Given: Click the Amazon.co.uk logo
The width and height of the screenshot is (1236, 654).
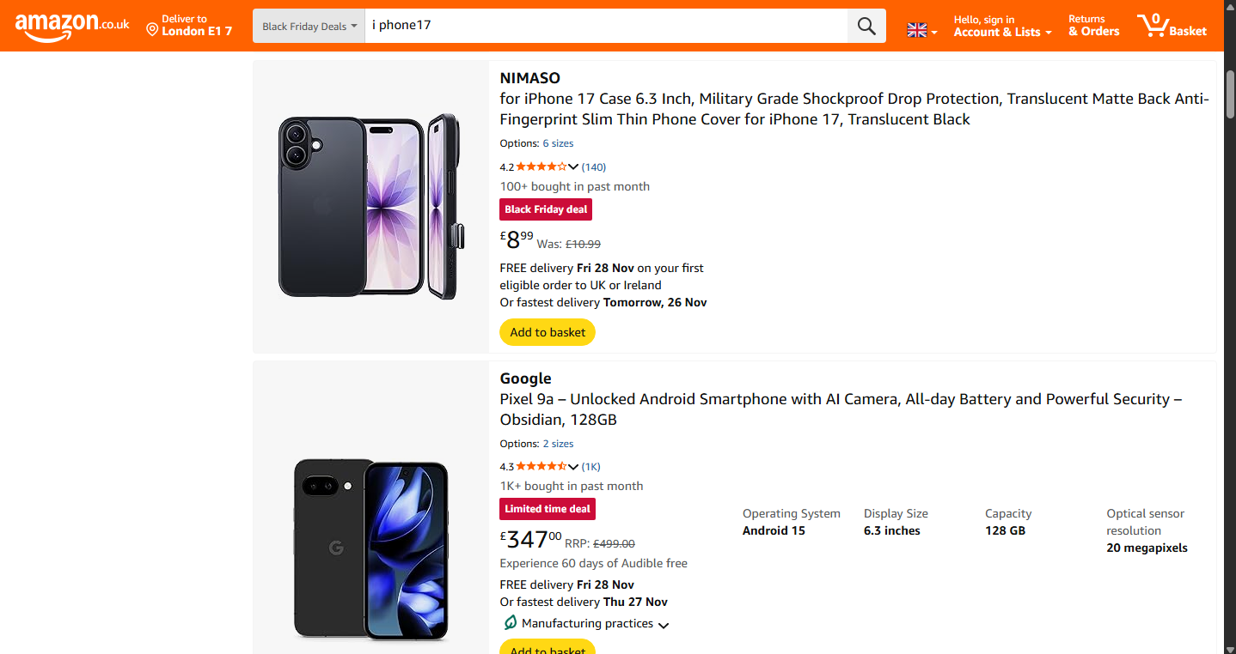Looking at the screenshot, I should pyautogui.click(x=72, y=26).
